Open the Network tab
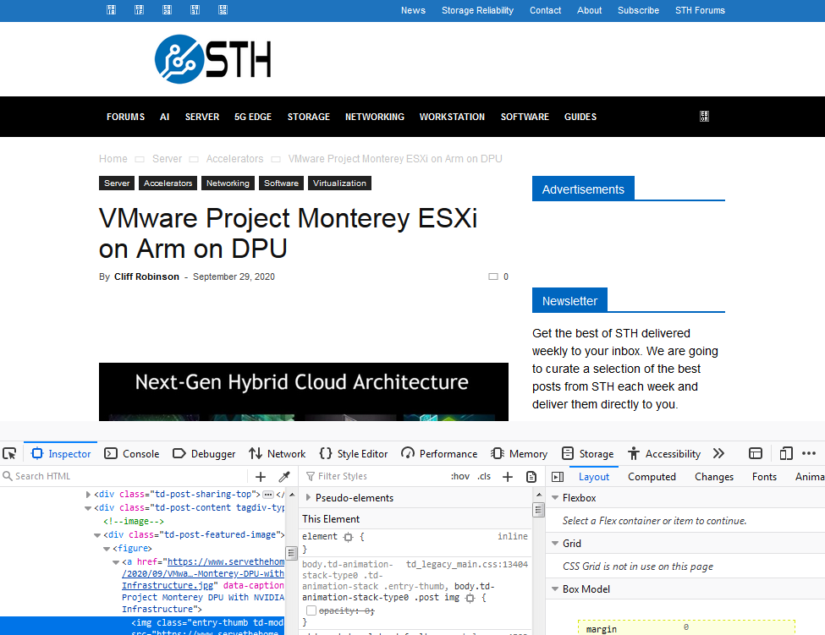825x635 pixels. pyautogui.click(x=278, y=454)
